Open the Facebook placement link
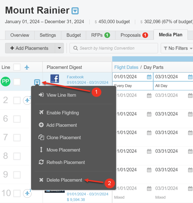Screen dimensions: 193x203 pyautogui.click(x=75, y=77)
